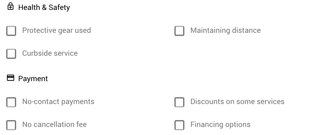311x135 pixels.
Task: Check the Protective gear used checkbox
Action: (11, 31)
